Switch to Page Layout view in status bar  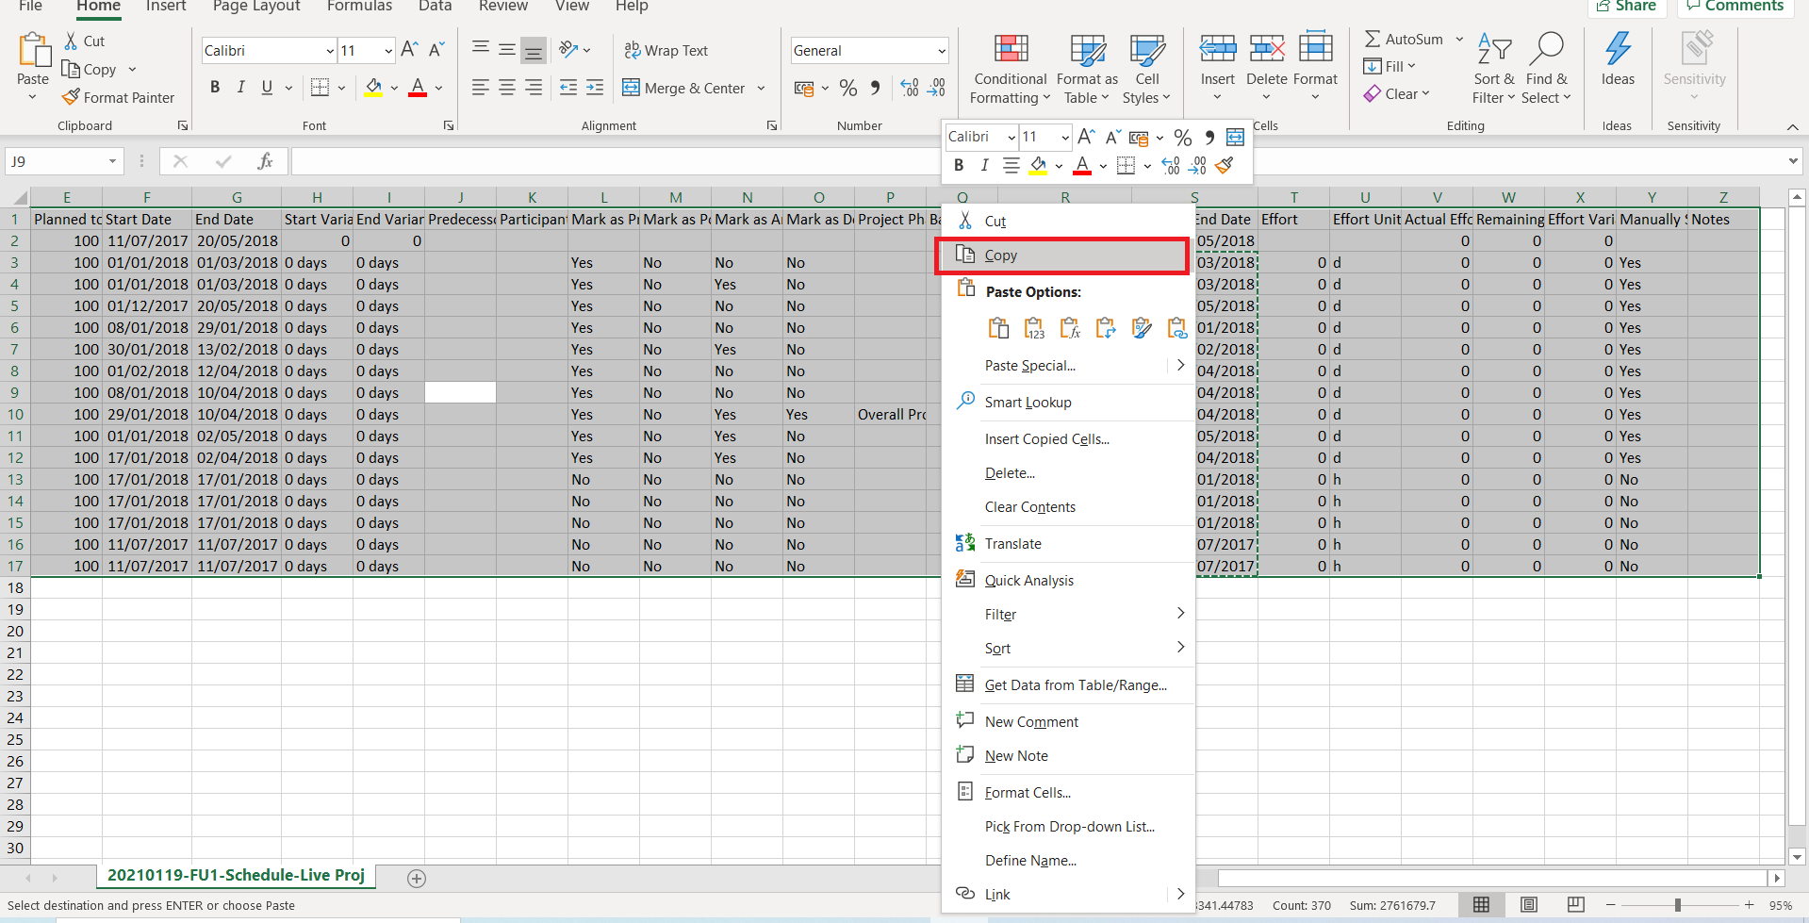tap(1529, 905)
